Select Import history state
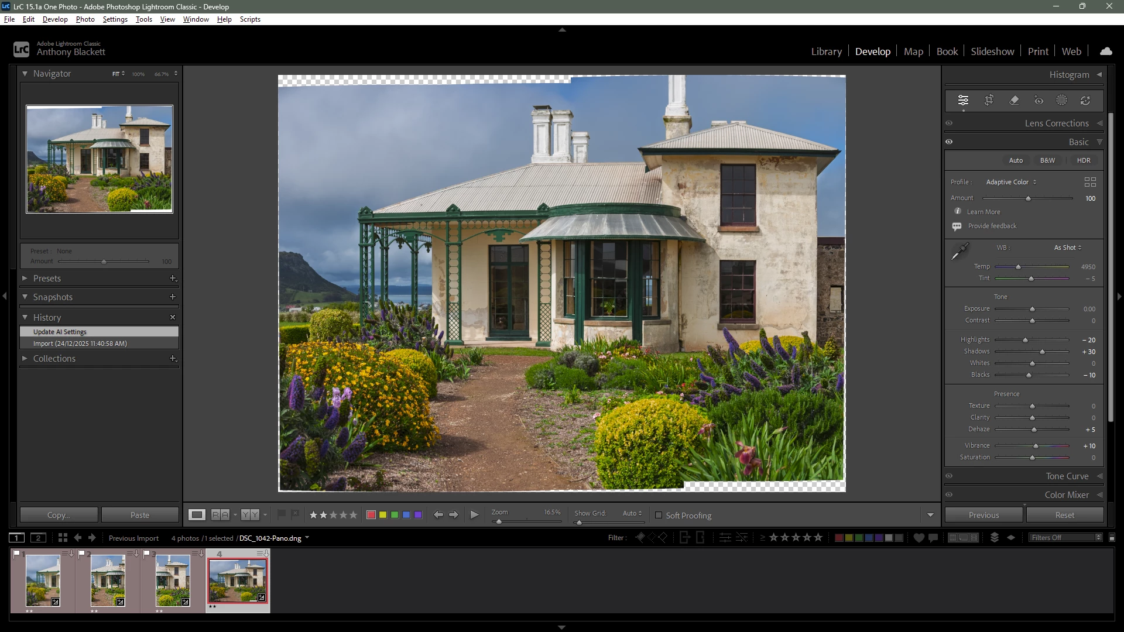Viewport: 1124px width, 632px height. tap(99, 344)
